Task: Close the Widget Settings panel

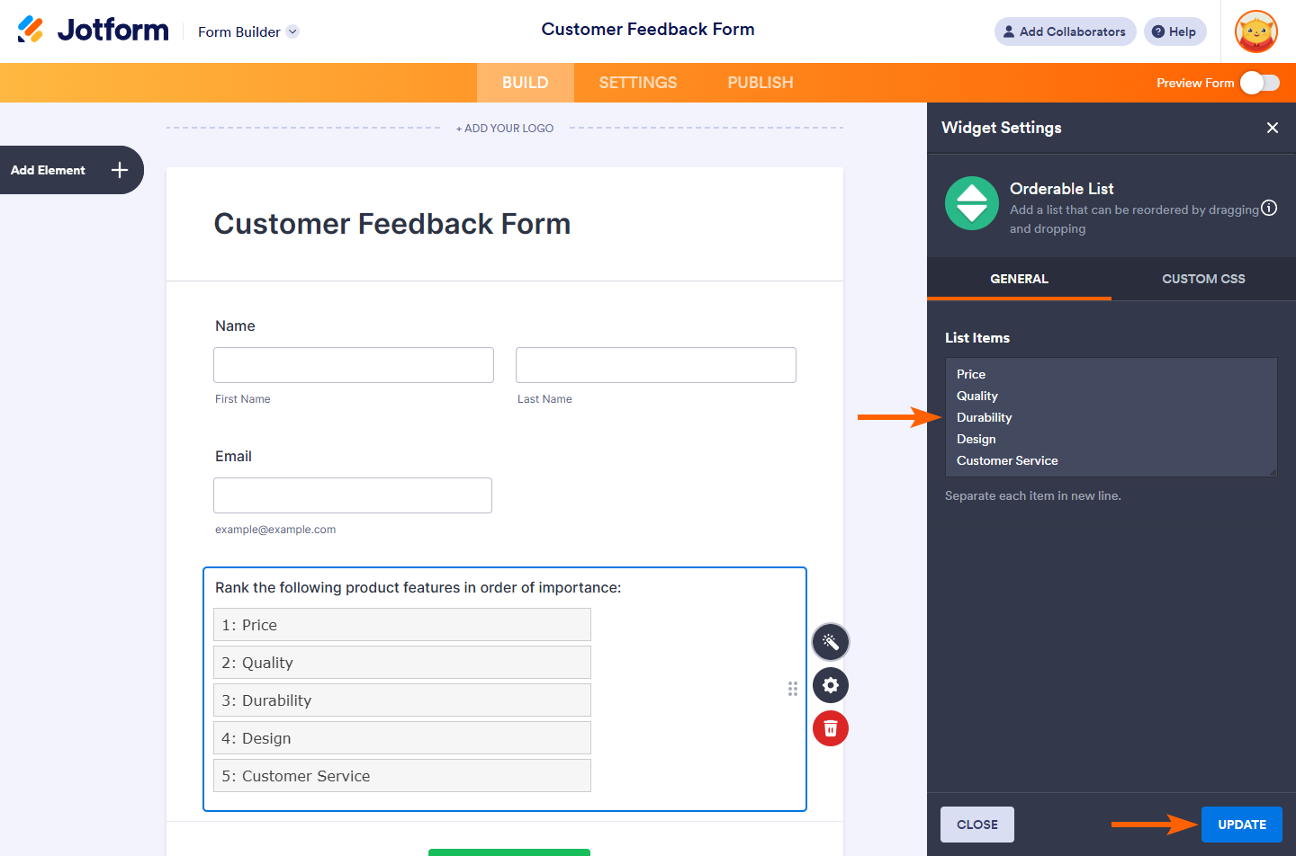Action: point(1273,128)
